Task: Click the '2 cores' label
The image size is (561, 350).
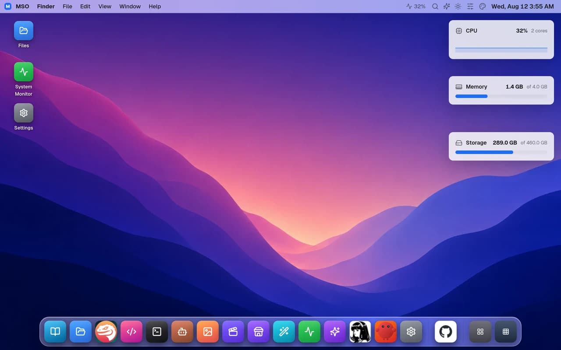Action: (x=539, y=31)
